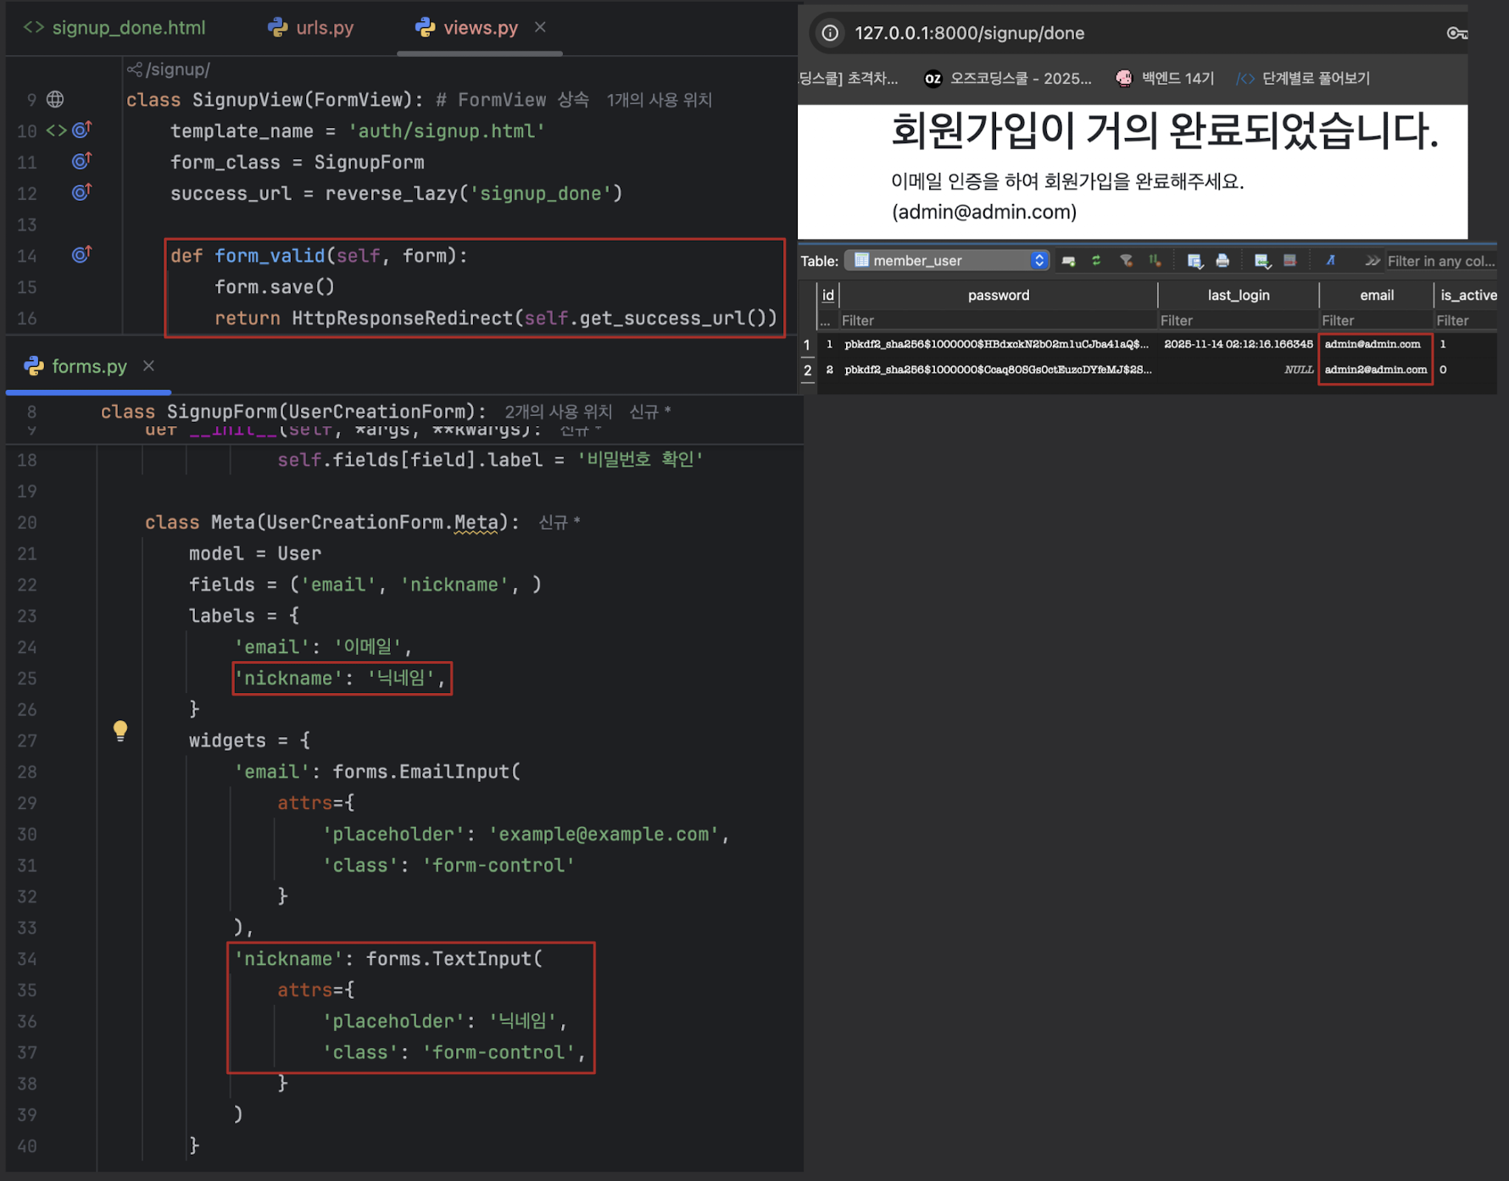The height and width of the screenshot is (1181, 1509).
Task: Select the admin@admin.com email cell
Action: (1375, 344)
